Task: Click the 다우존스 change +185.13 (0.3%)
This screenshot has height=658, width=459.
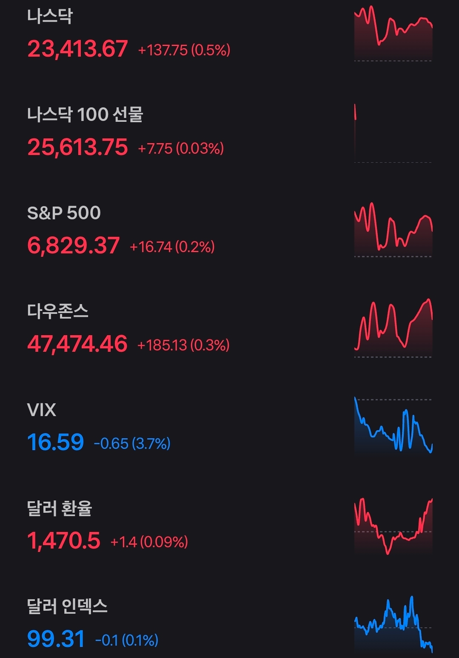Action: [x=183, y=345]
